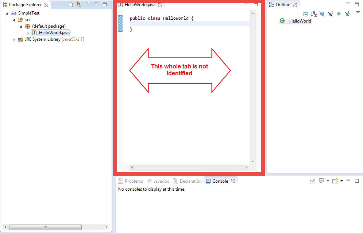Select the (default package) entry
This screenshot has height=234, width=363.
[49, 26]
